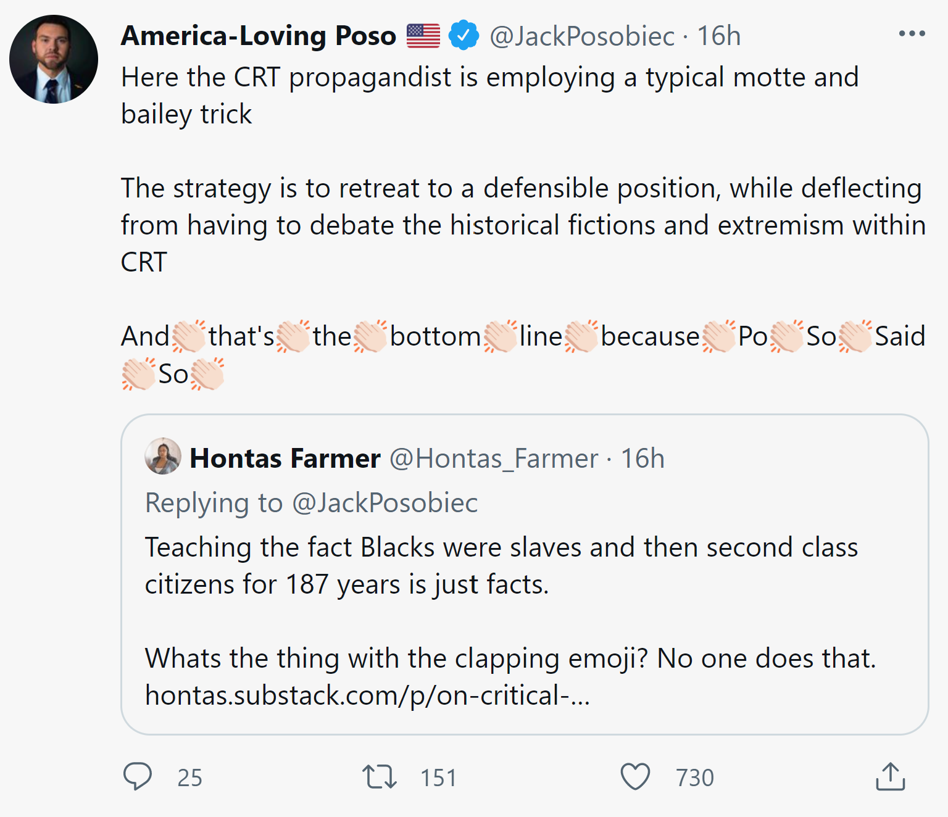
Task: Retweet using the retweet arrows icon
Action: point(379,777)
